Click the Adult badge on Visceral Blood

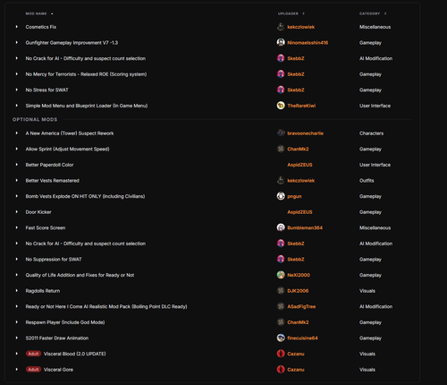pos(33,354)
